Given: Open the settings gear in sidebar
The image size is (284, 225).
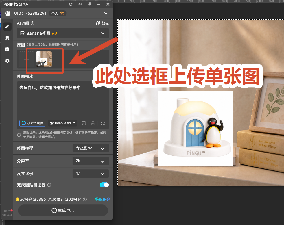Looking at the screenshot, I should coord(7,61).
